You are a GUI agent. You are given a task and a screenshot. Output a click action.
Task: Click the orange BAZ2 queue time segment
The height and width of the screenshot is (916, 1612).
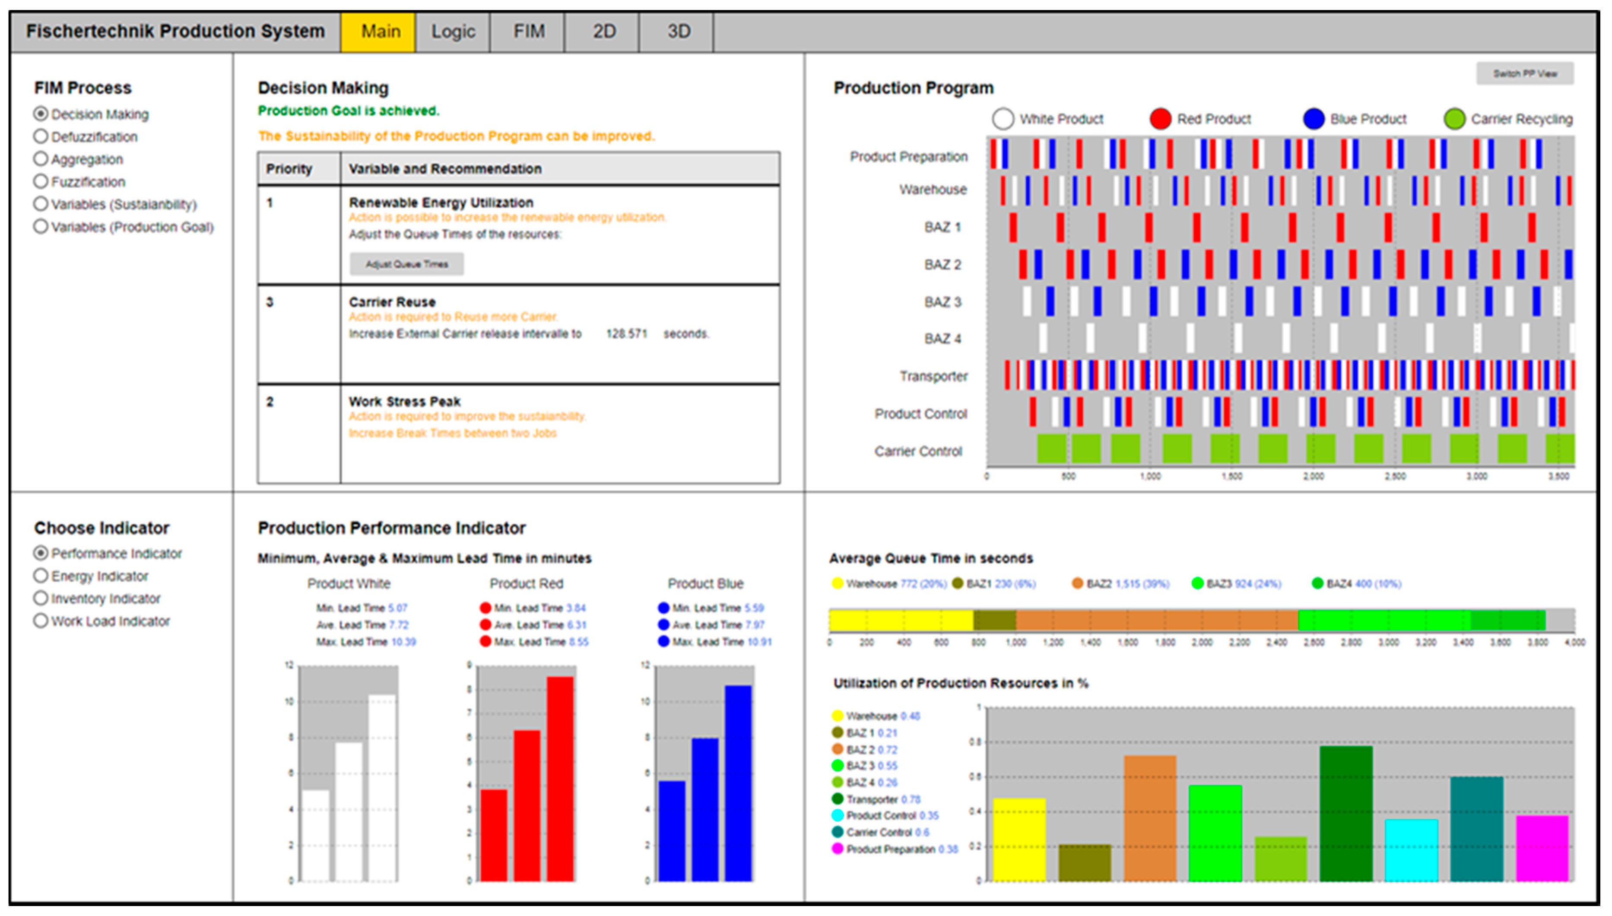click(1156, 621)
